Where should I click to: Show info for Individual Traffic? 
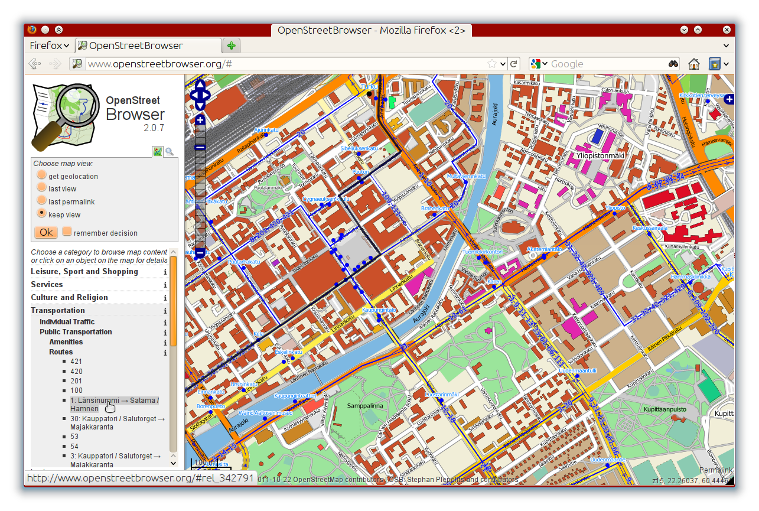pyautogui.click(x=165, y=323)
